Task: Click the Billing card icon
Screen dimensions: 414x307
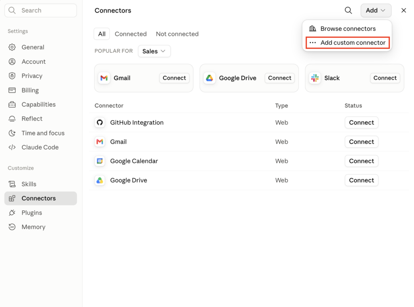Action: (12, 90)
